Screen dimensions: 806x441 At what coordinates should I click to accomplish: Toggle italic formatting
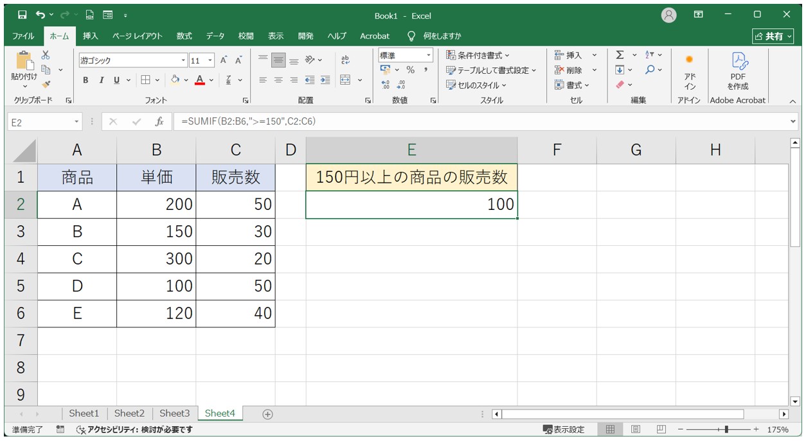pos(101,80)
